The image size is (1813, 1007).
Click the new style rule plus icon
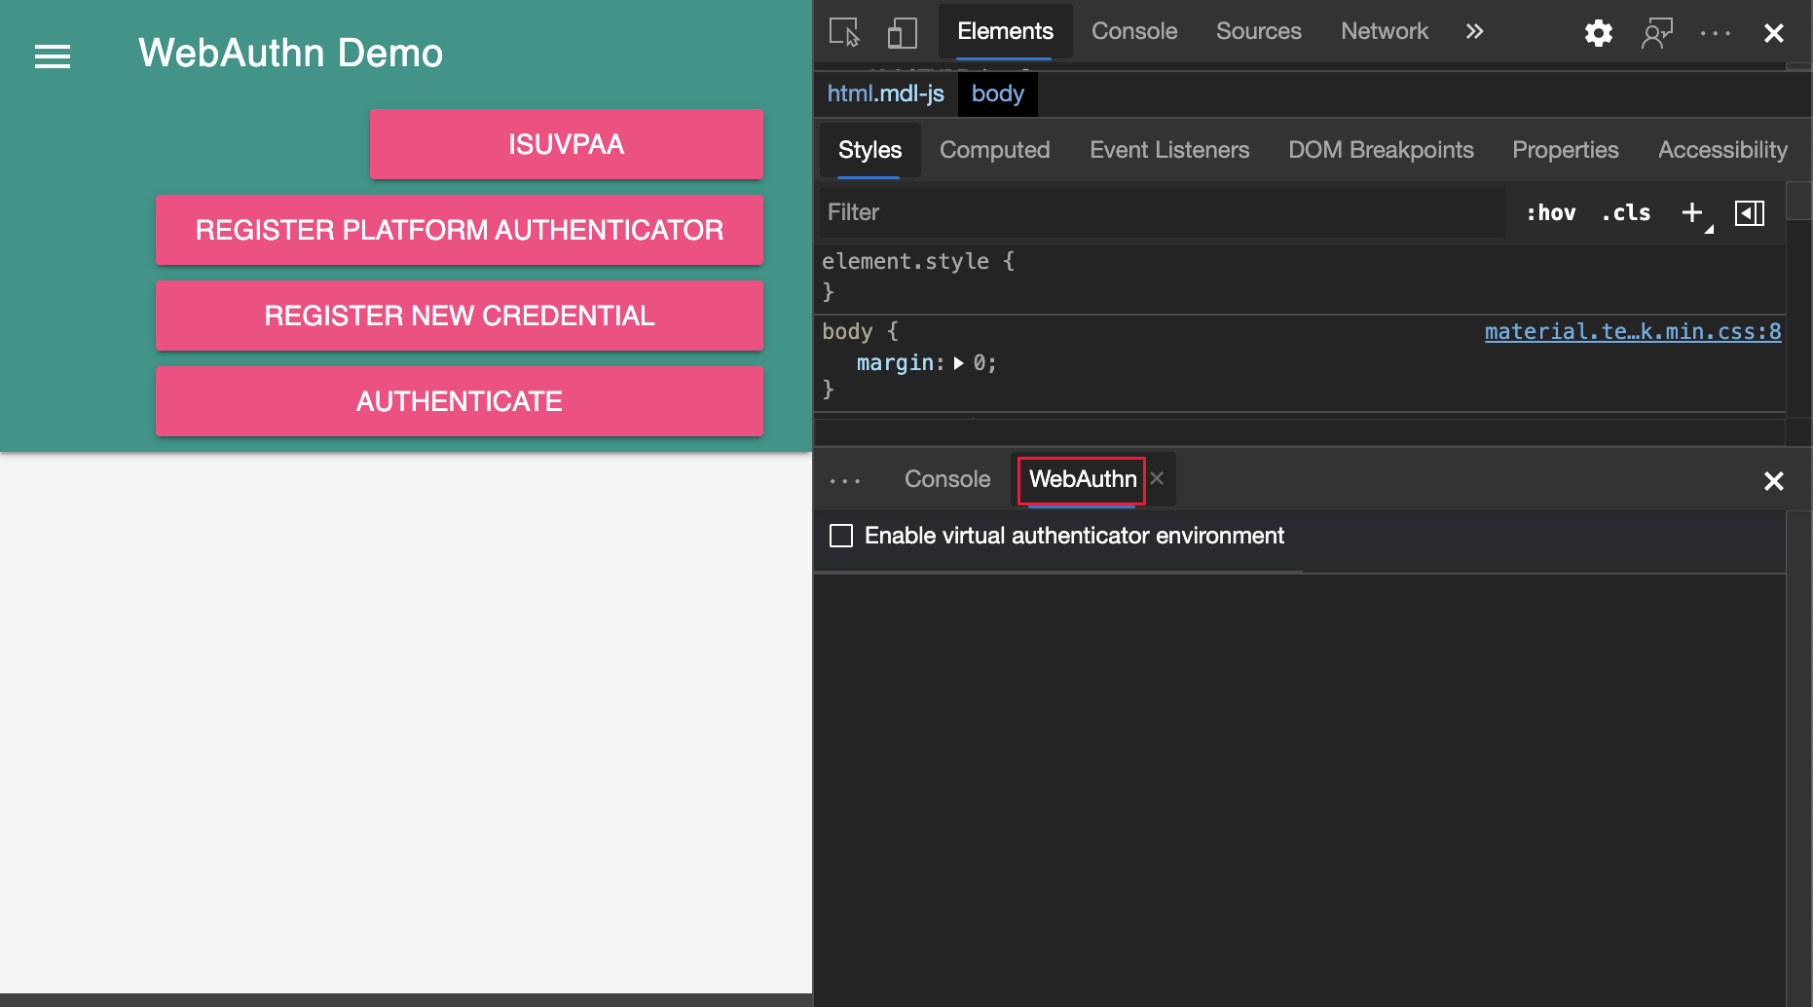pos(1691,212)
